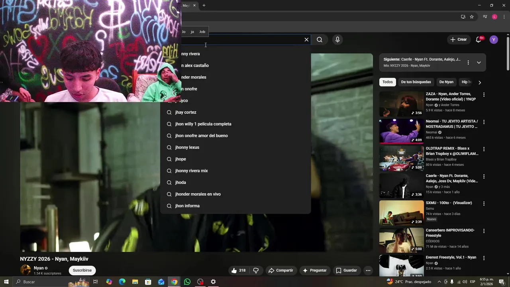Open the purple Y account avatar
The image size is (510, 287).
[x=494, y=39]
